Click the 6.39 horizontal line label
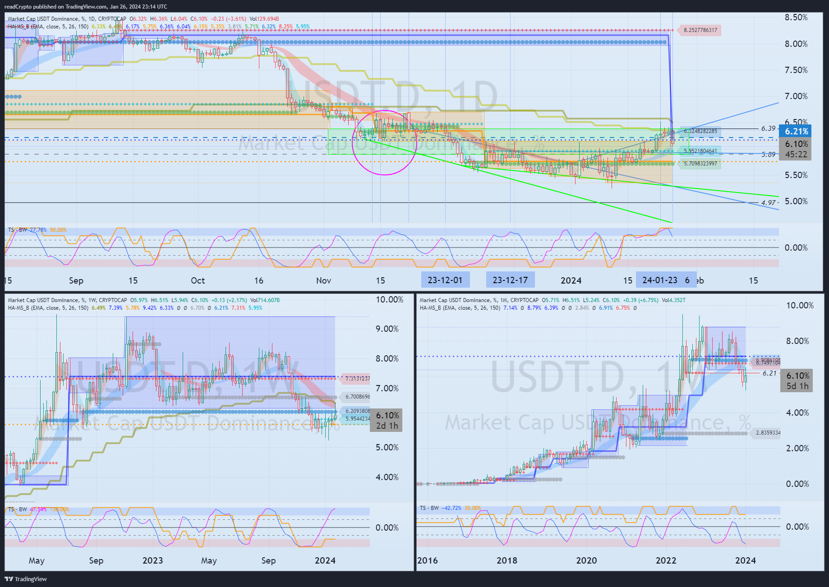This screenshot has height=587, width=829. [x=768, y=128]
